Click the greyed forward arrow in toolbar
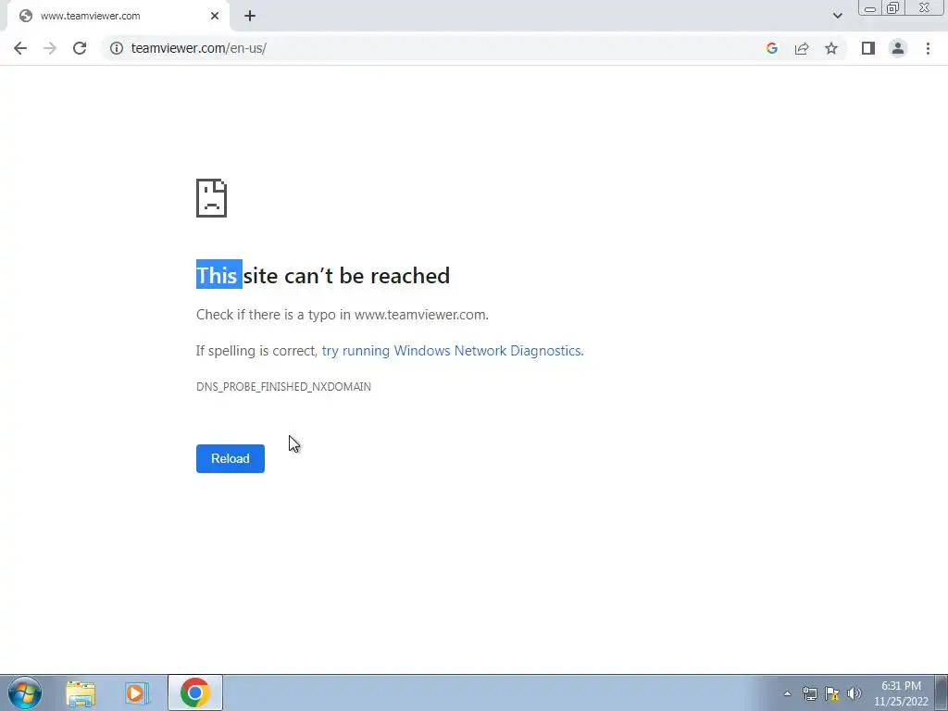The width and height of the screenshot is (948, 711). 50,48
